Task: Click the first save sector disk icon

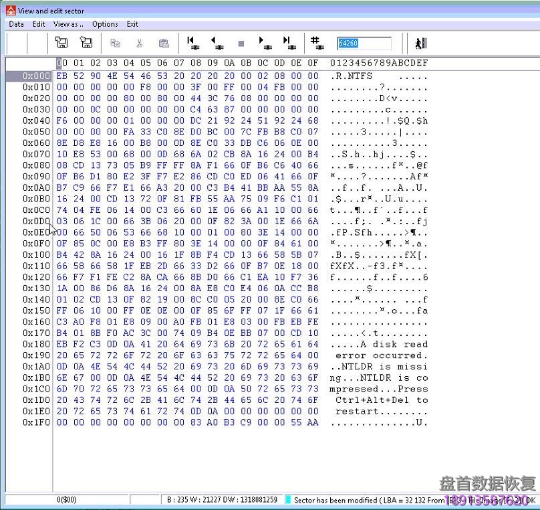Action: coord(61,43)
